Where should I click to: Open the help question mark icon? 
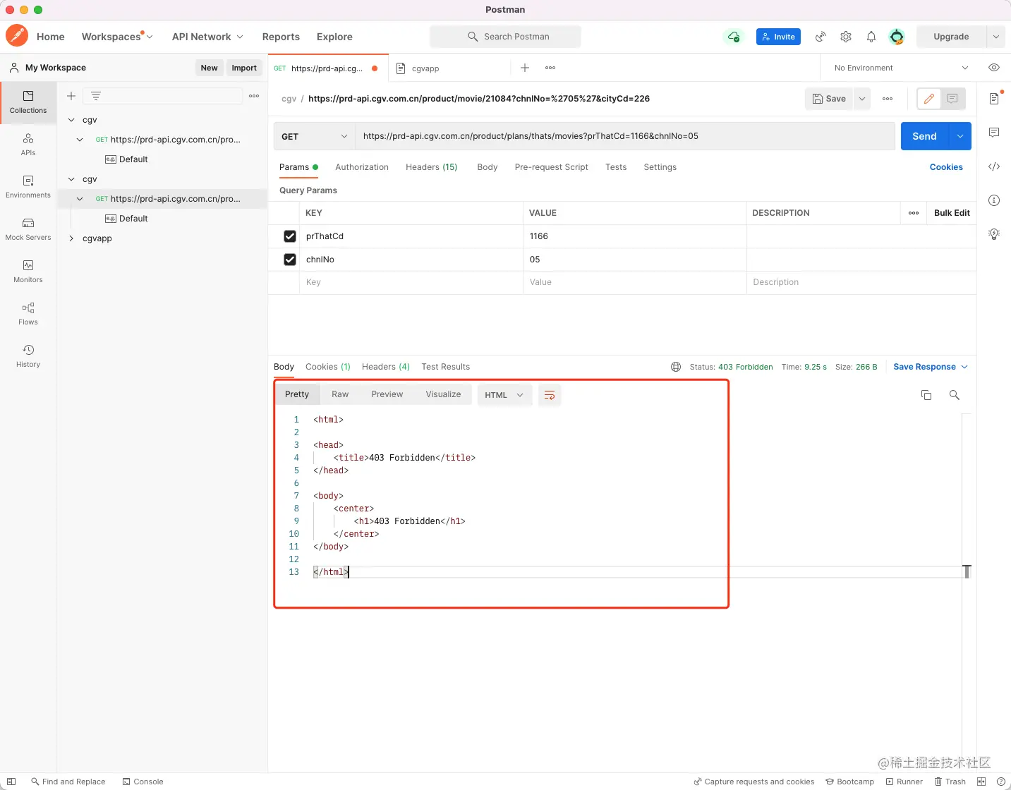coord(1000,782)
